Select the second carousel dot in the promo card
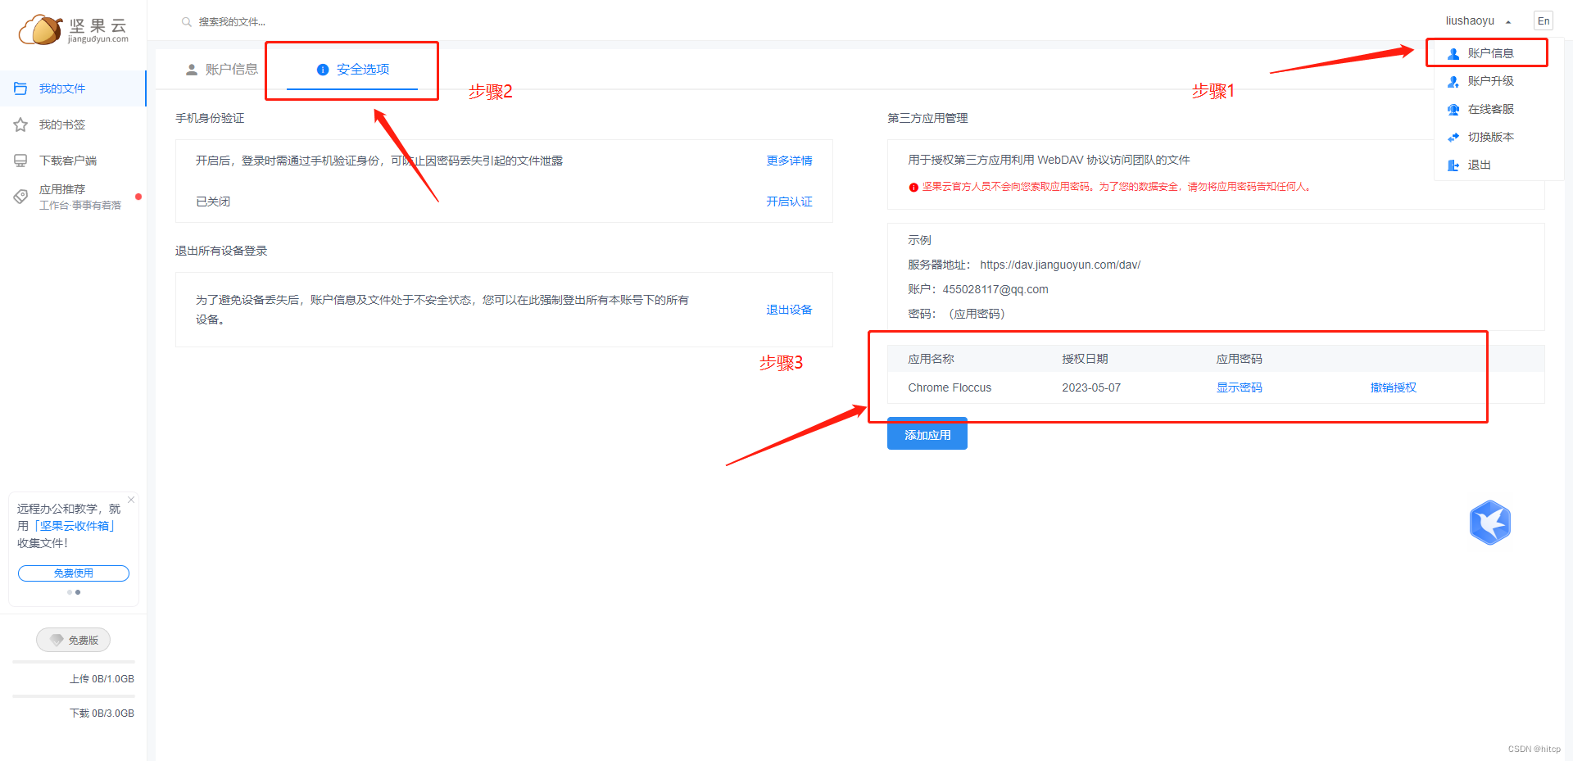 click(x=78, y=592)
